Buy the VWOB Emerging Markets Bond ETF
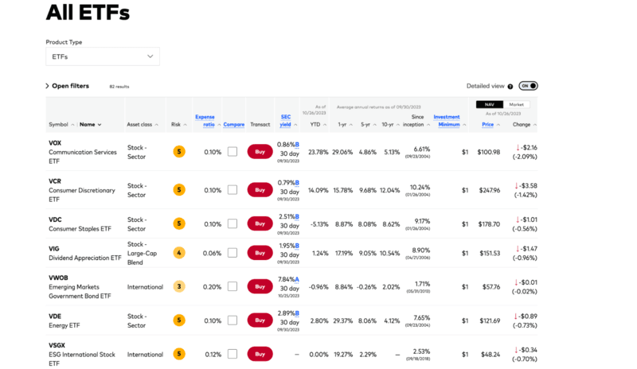The width and height of the screenshot is (637, 369). click(x=260, y=286)
